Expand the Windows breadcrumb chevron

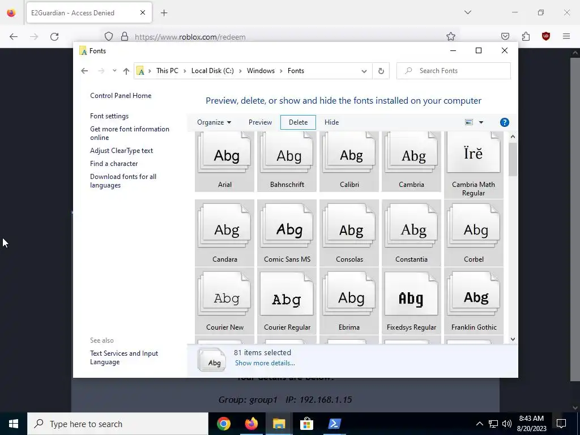point(281,71)
